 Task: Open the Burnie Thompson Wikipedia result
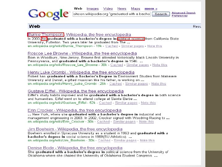pos(79,35)
